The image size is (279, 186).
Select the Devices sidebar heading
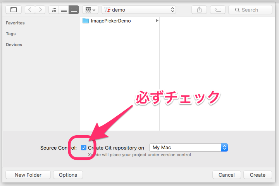pos(14,45)
